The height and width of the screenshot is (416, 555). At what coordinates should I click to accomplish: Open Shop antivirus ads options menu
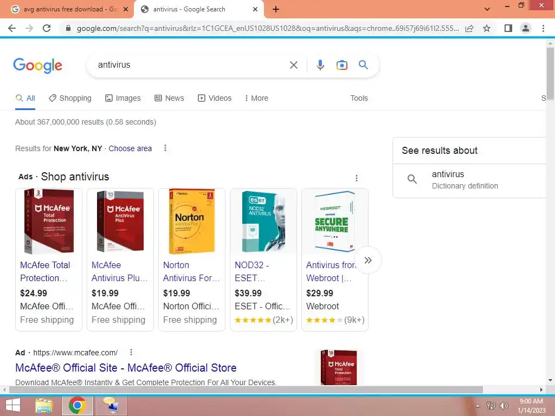pyautogui.click(x=357, y=178)
